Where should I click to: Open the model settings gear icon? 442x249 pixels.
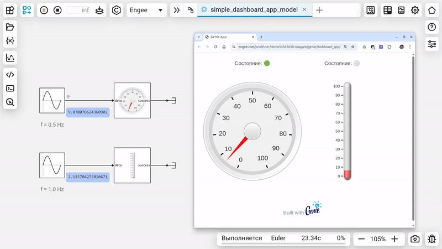pos(415,10)
